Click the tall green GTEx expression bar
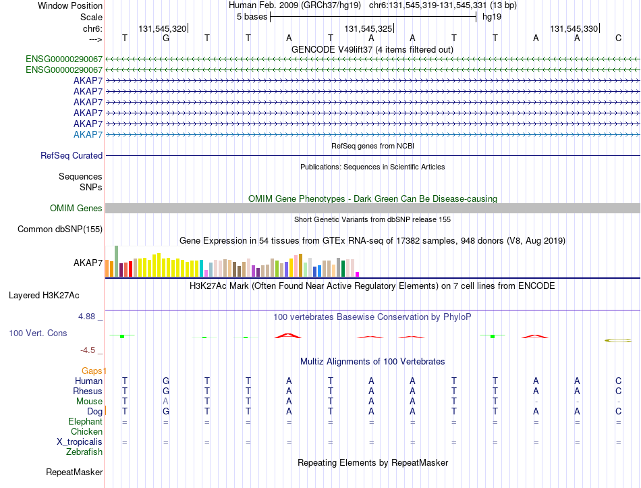The width and height of the screenshot is (641, 488). tap(117, 261)
